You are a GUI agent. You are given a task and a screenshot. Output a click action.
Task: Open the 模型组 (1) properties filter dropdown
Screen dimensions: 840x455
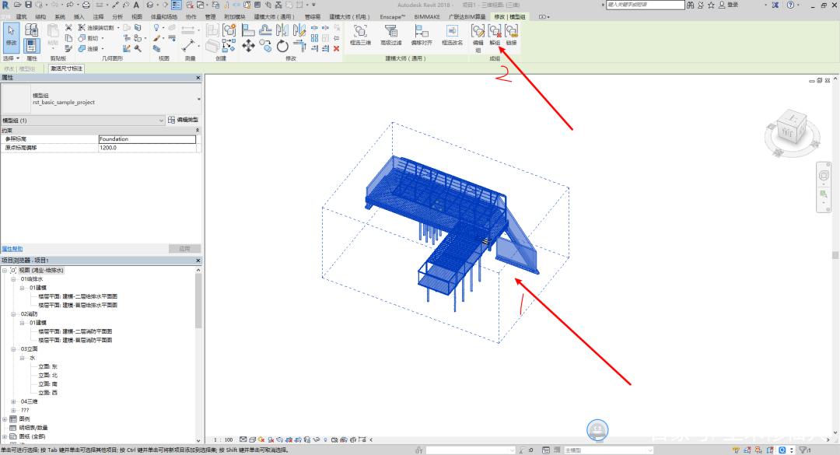[163, 121]
